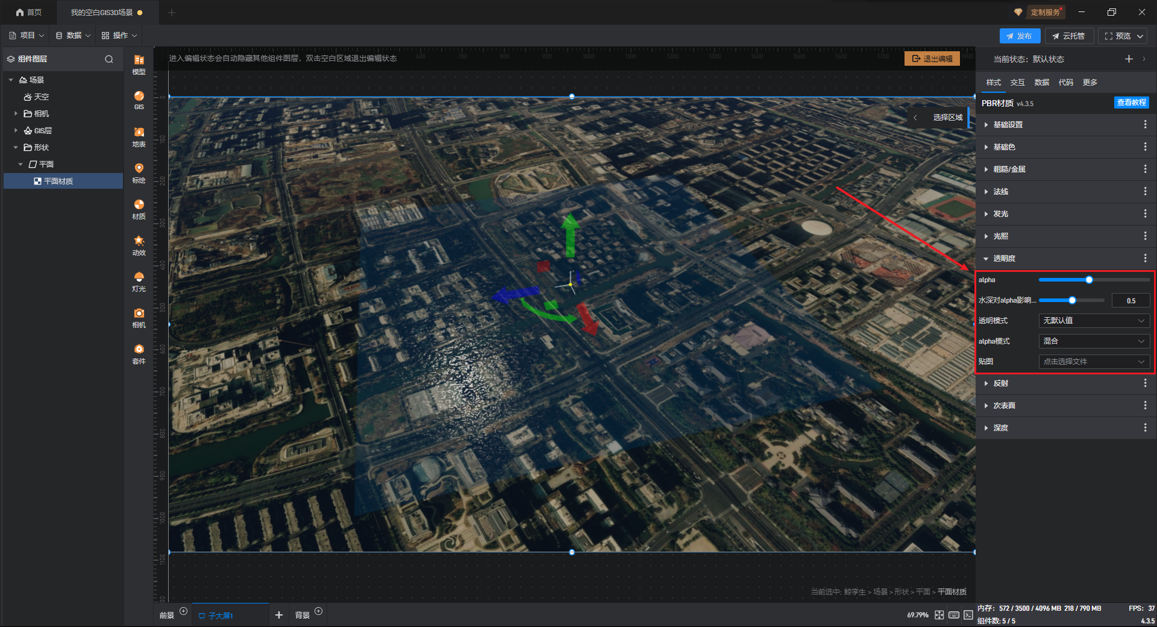Switch to the 子大屏1 tab
1157x627 pixels.
click(230, 615)
